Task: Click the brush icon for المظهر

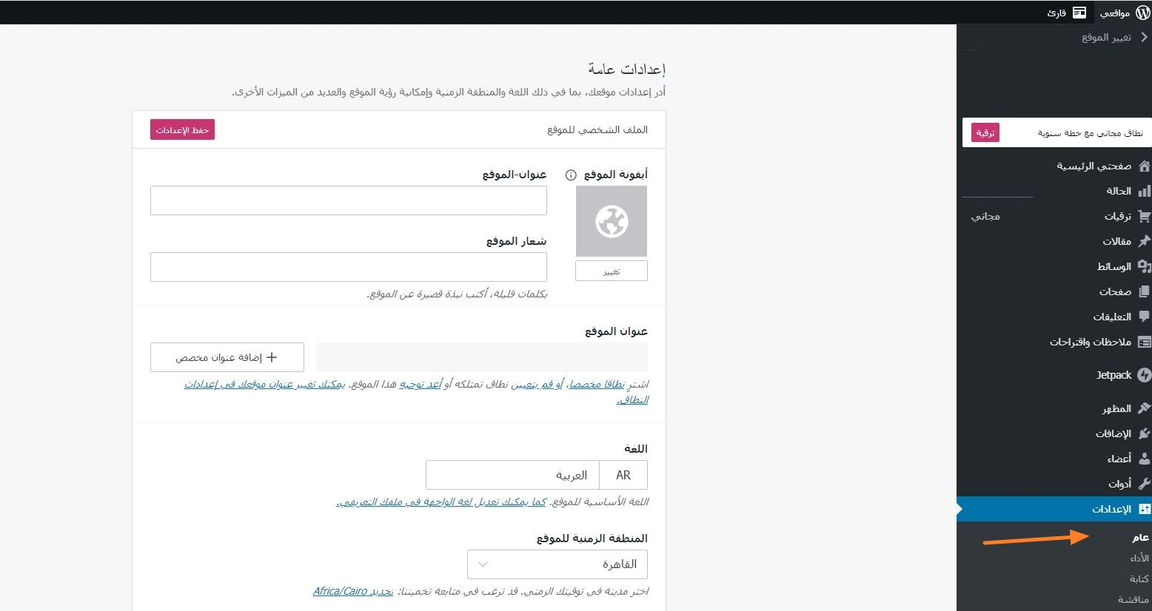Action: [1144, 408]
